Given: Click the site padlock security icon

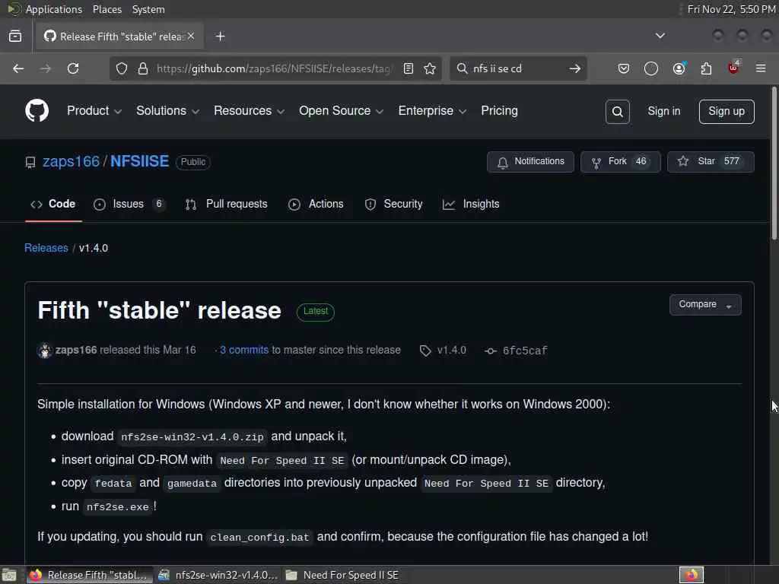Looking at the screenshot, I should pos(143,68).
